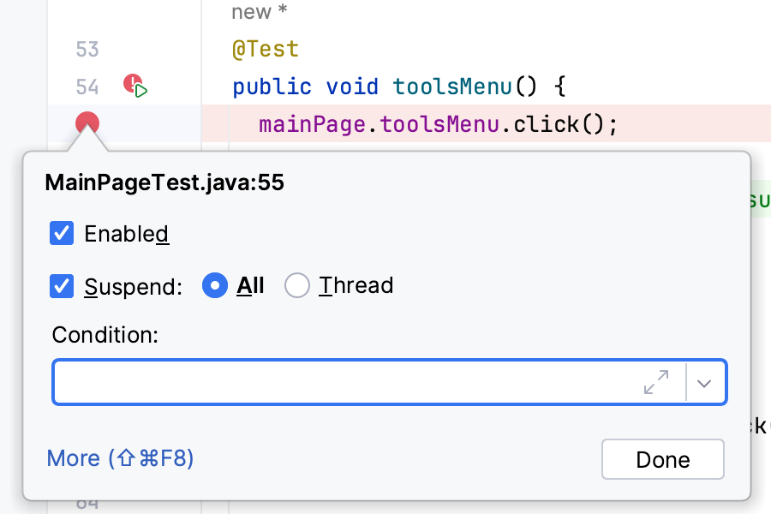The height and width of the screenshot is (514, 771).
Task: Toggle the Suspend checkbox
Action: point(62,285)
